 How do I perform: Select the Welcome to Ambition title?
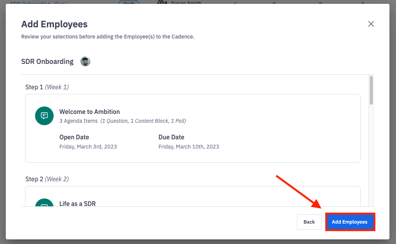pos(89,112)
